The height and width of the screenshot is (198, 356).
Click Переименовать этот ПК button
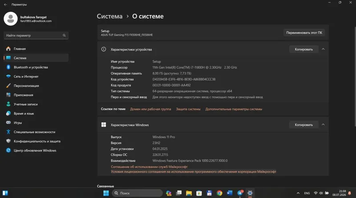[304, 32]
